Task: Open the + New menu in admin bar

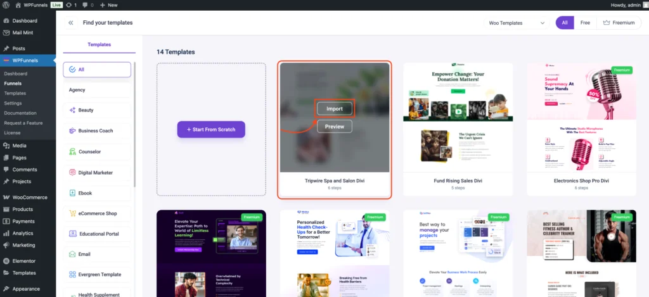Action: (109, 4)
